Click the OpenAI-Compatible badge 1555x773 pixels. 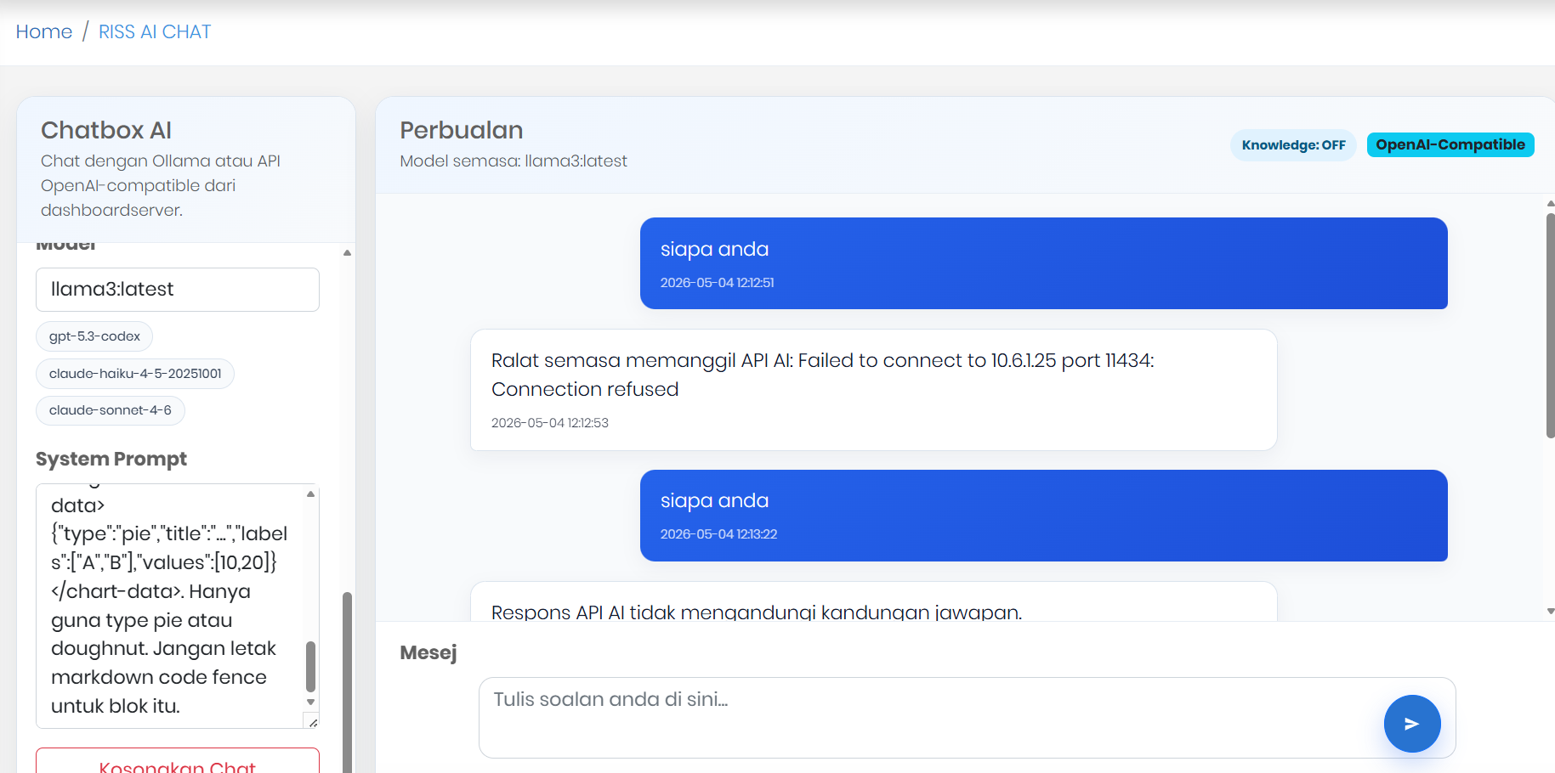[1450, 145]
